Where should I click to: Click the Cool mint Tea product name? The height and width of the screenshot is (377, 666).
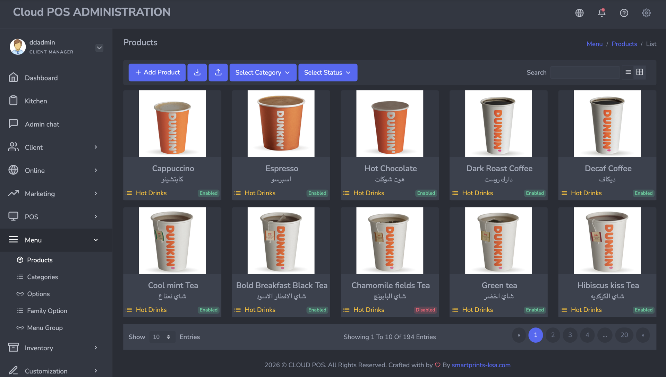tap(173, 285)
